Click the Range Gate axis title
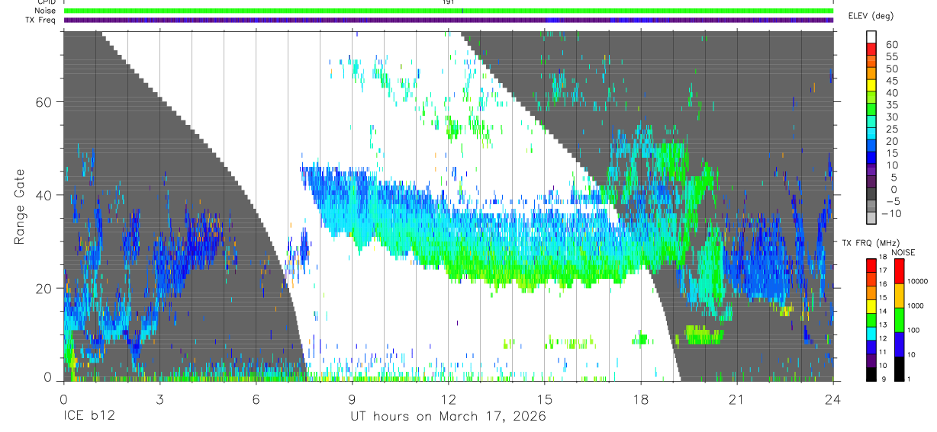The width and height of the screenshot is (937, 432). [x=18, y=207]
